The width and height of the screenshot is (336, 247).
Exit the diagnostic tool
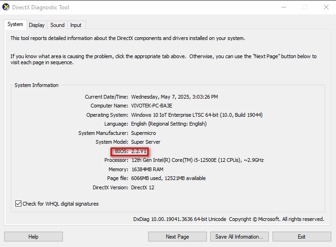point(302,236)
